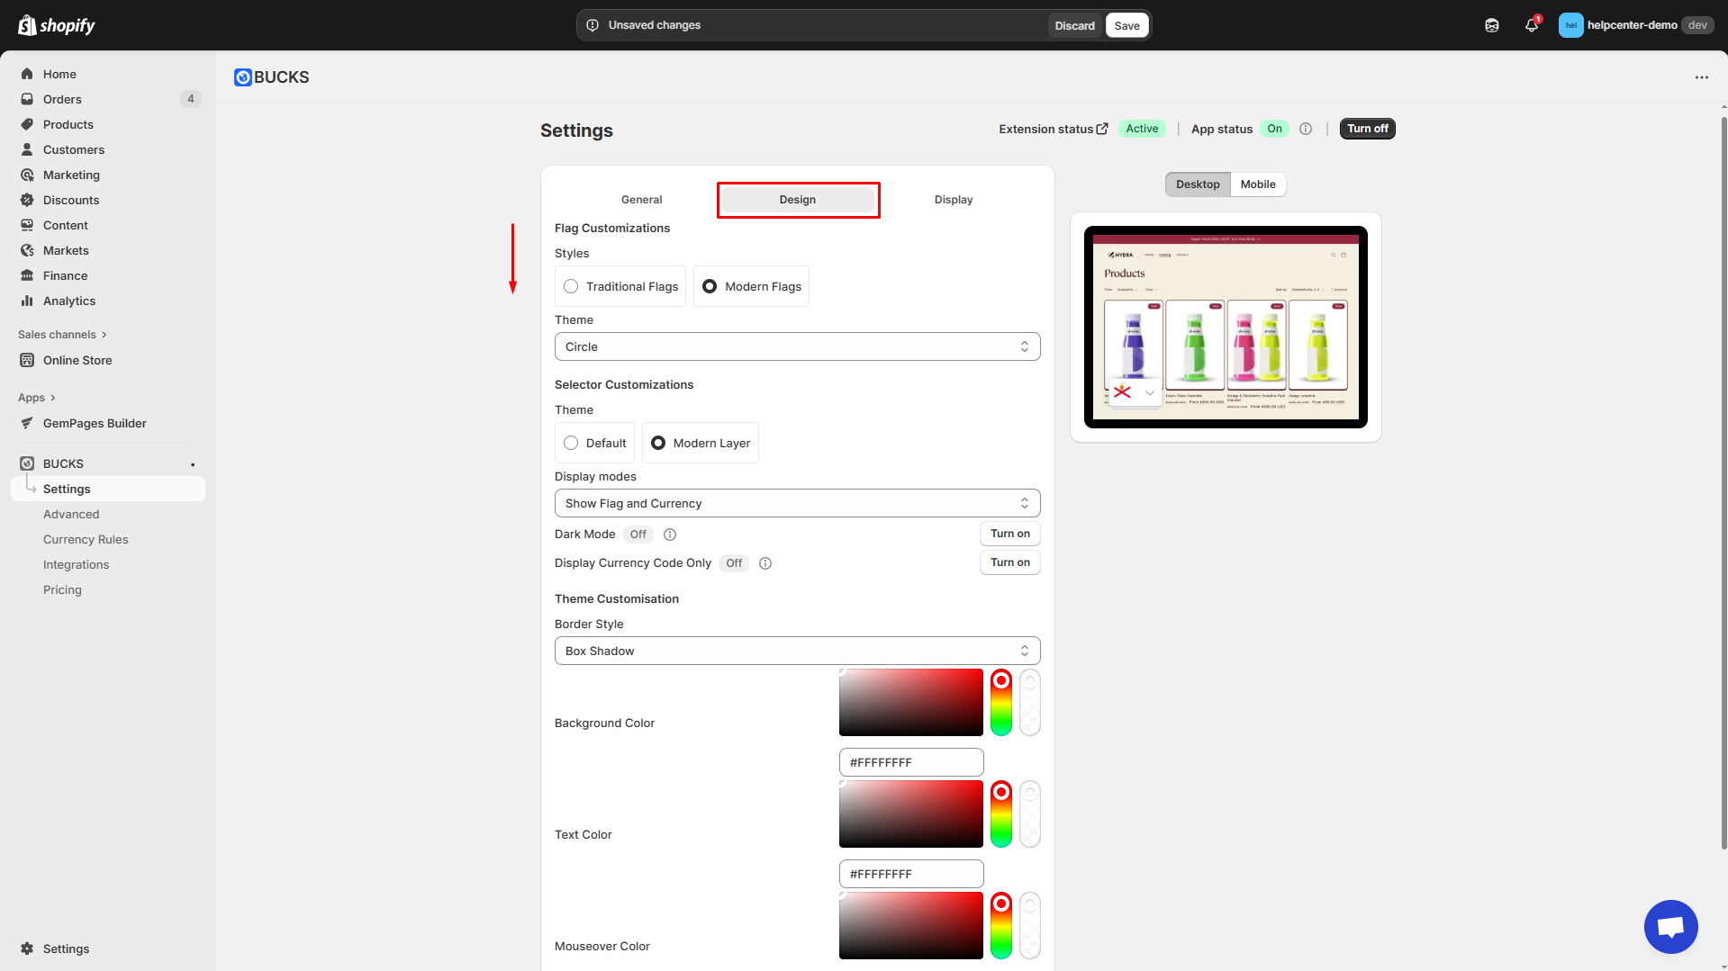
Task: Open the Border Style Box Shadow dropdown
Action: (x=797, y=651)
